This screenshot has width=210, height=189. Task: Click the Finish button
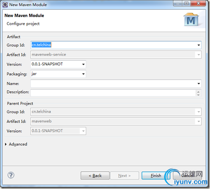[156, 176]
